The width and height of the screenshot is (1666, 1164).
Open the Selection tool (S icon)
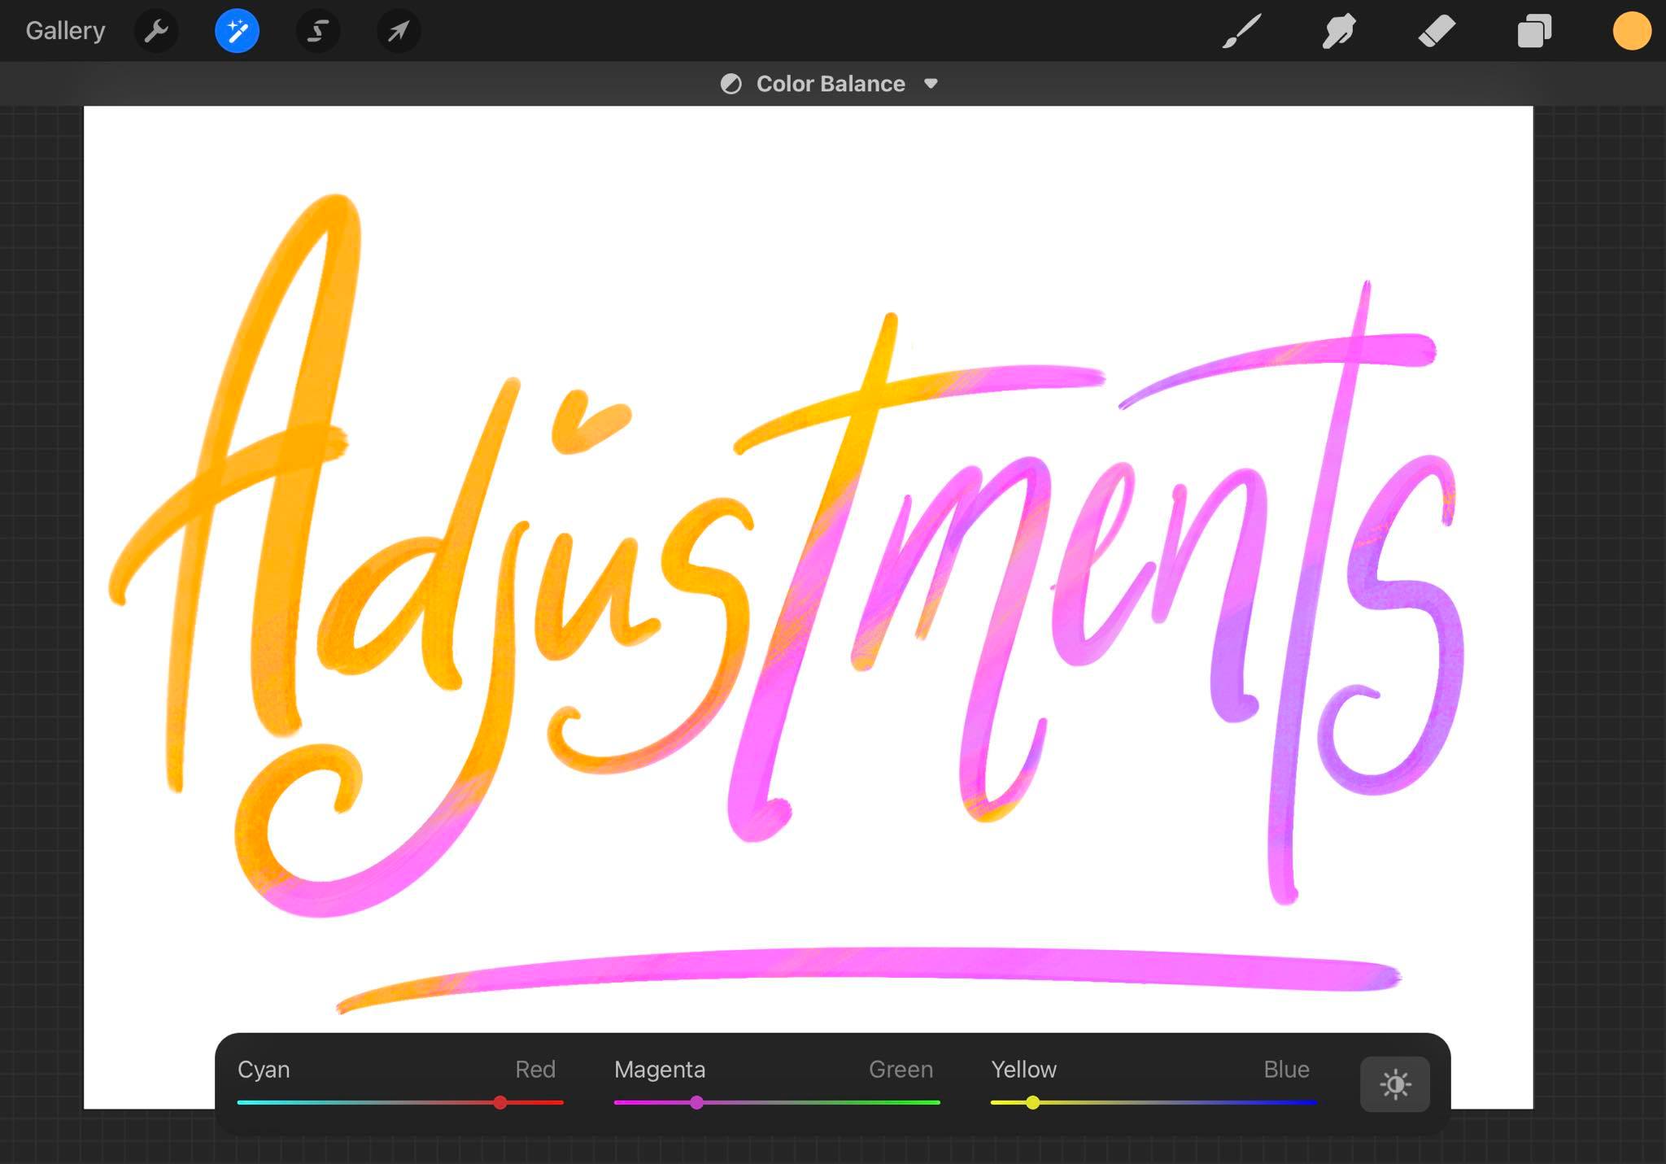[317, 31]
